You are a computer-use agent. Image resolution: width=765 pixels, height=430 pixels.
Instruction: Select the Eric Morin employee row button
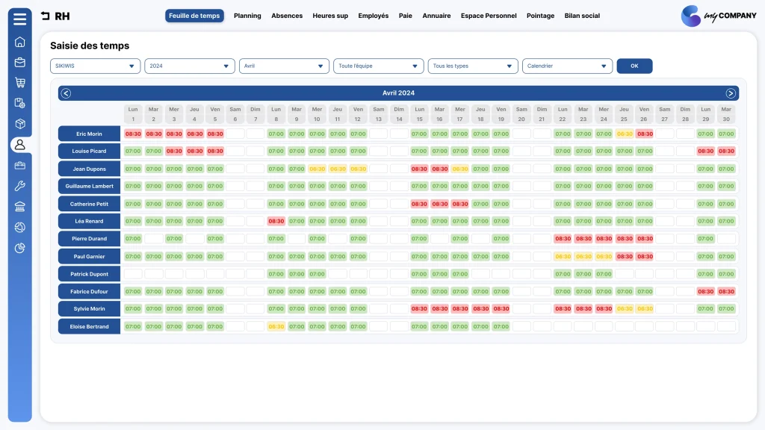tap(90, 134)
